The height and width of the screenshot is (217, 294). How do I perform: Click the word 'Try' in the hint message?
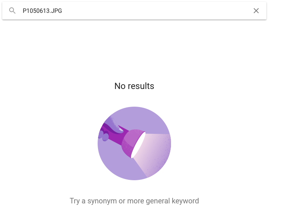[75, 201]
